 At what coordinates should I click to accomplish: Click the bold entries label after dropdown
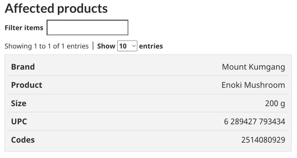click(x=151, y=46)
